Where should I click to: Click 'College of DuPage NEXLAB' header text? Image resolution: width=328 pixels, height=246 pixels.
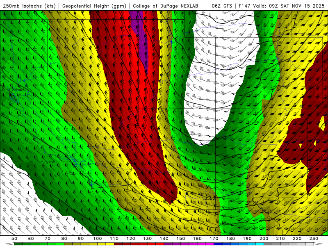click(165, 6)
